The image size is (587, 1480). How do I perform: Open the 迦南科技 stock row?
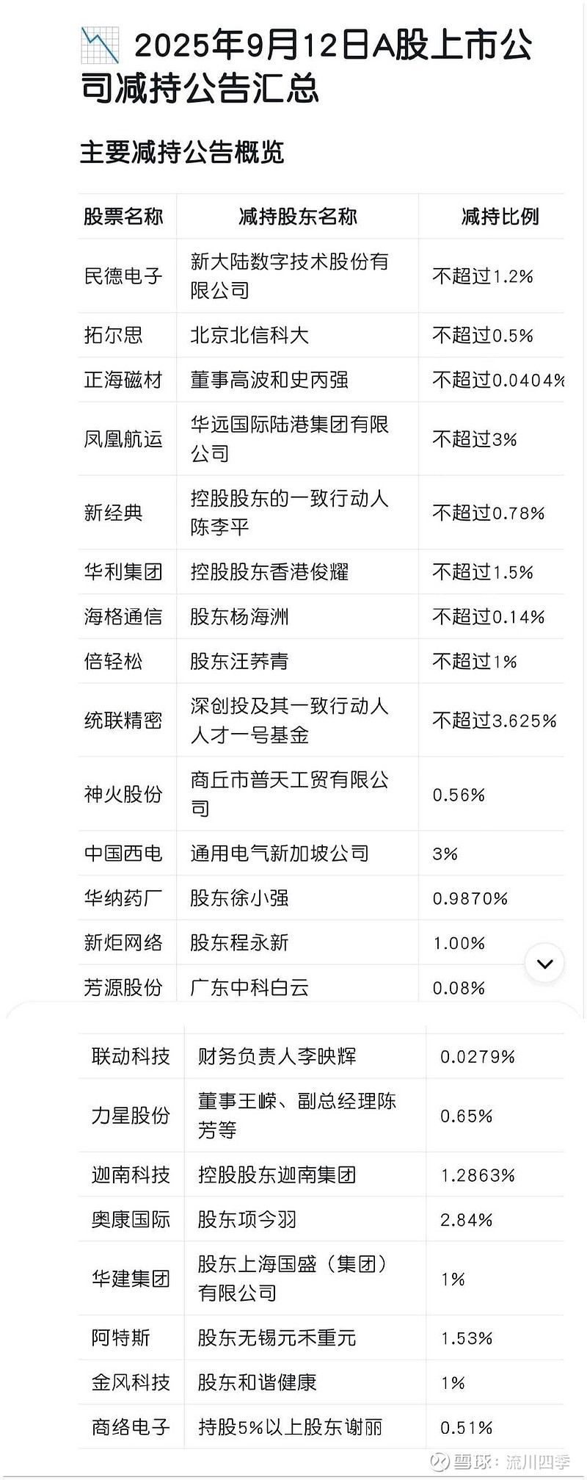tap(131, 1175)
